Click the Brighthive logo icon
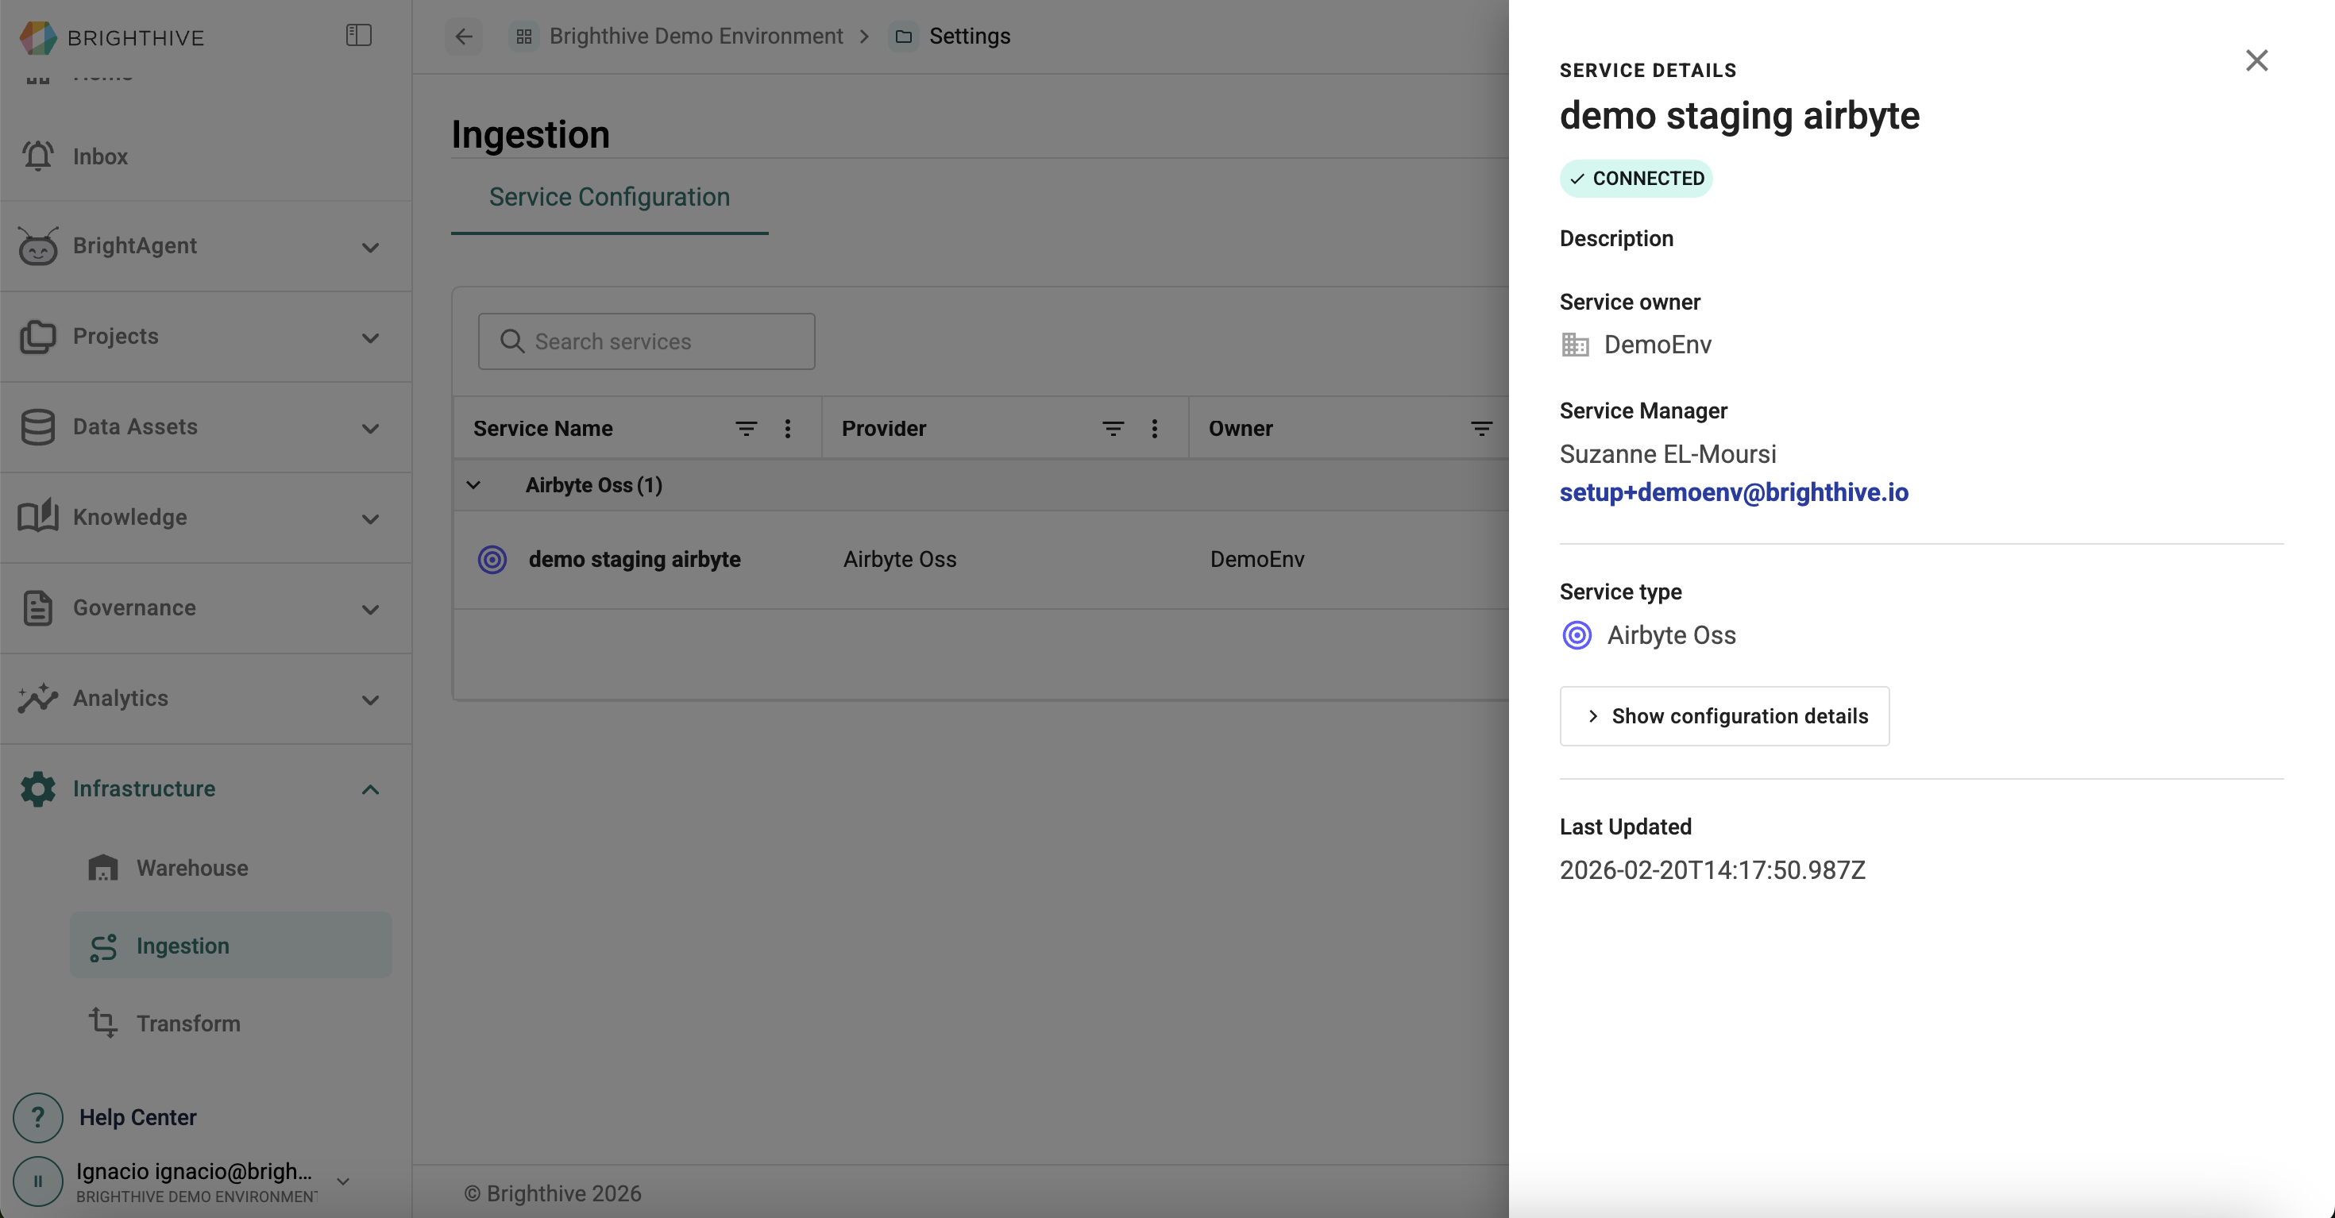2335x1218 pixels. click(38, 37)
